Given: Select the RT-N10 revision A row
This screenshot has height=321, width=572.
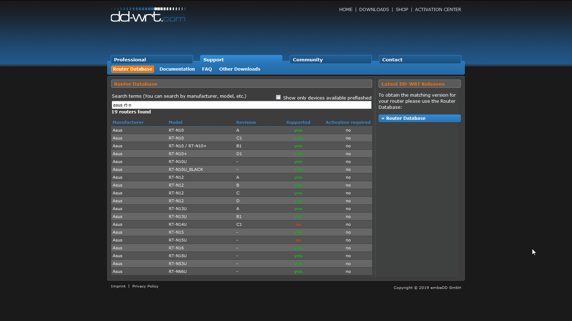Looking at the screenshot, I should (x=242, y=130).
